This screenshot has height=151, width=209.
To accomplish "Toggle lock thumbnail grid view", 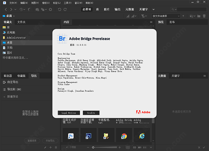I will pos(128,148).
